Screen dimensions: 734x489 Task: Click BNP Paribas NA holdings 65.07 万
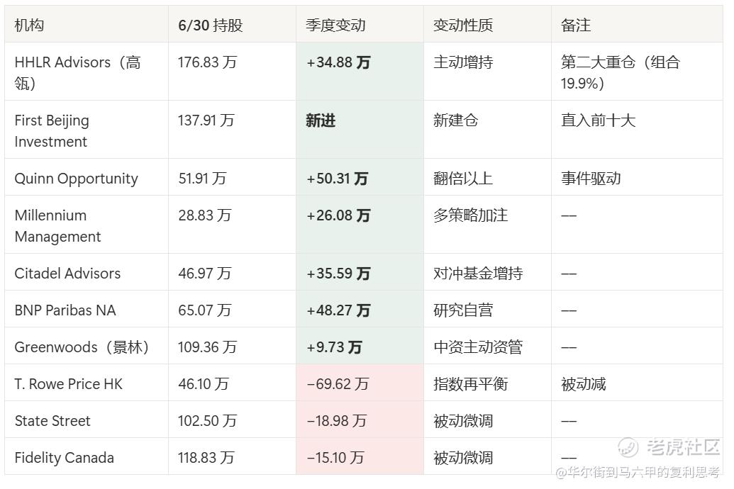point(204,310)
